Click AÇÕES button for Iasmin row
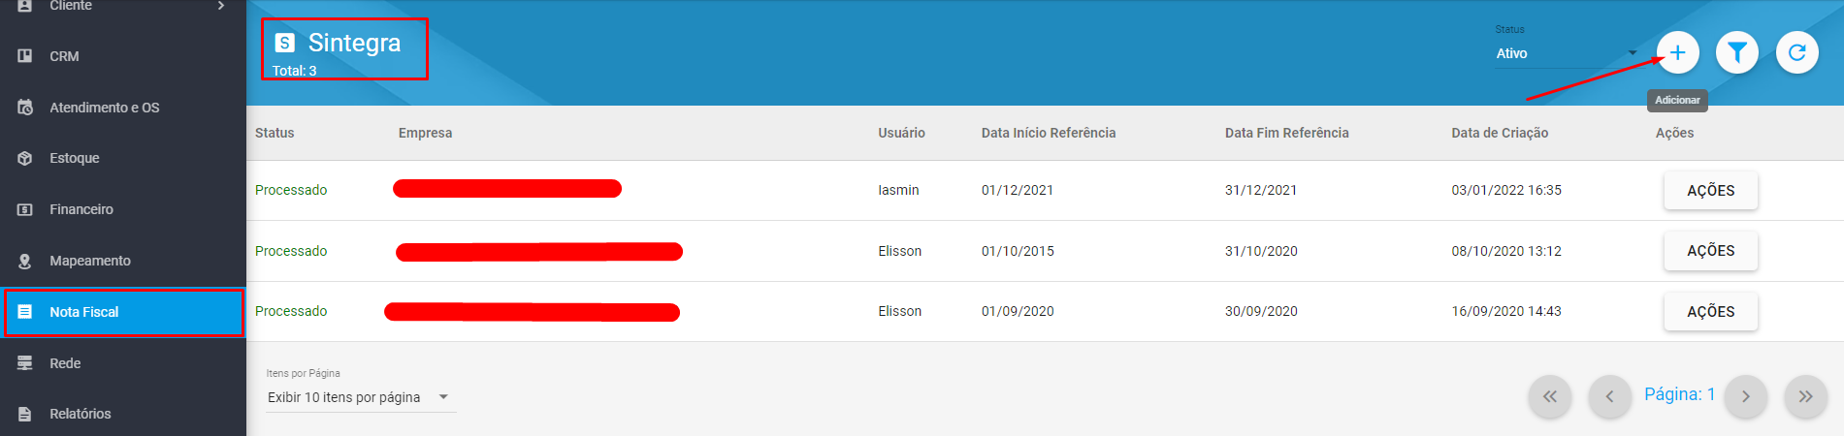 coord(1710,191)
